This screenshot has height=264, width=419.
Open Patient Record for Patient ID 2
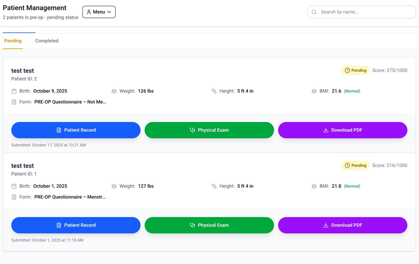tap(76, 130)
